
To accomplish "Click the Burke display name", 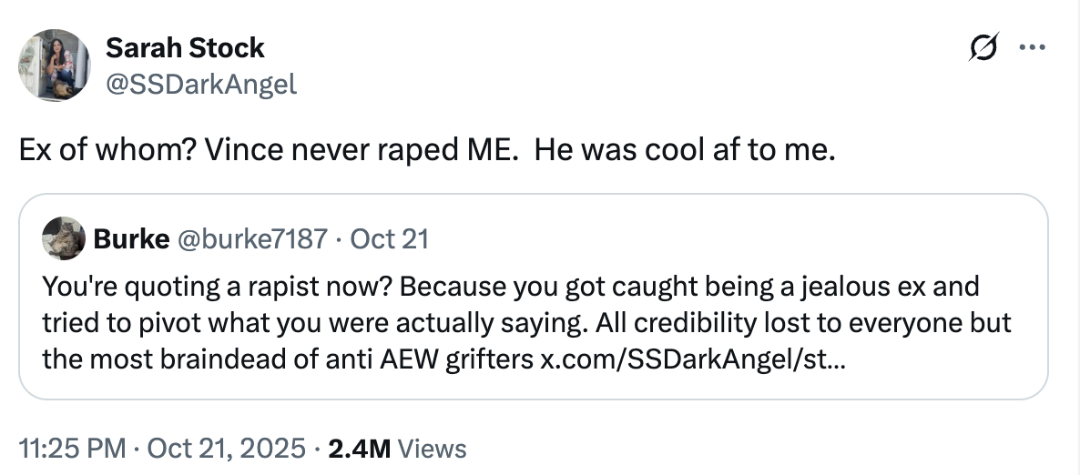I will 131,239.
